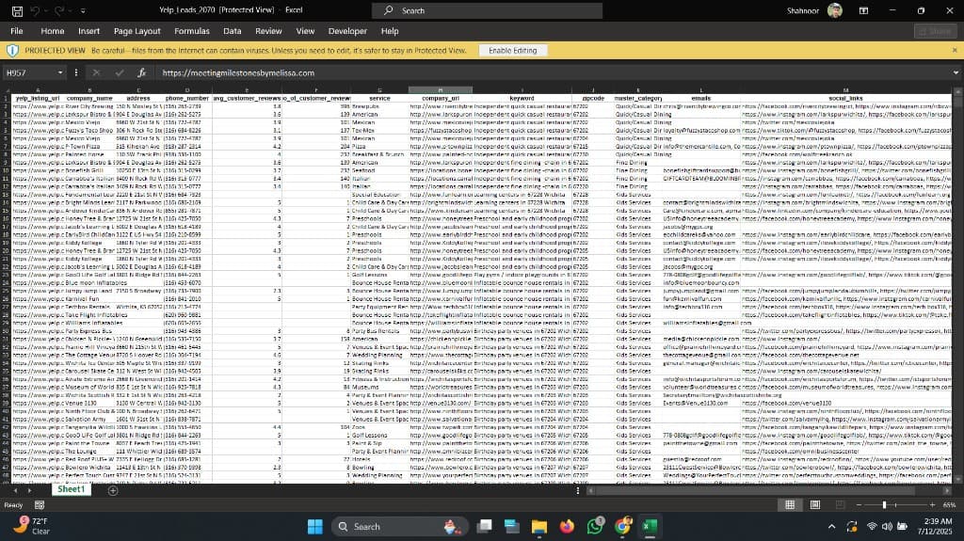
Task: Expand the Name Box dropdown arrow
Action: (x=60, y=72)
